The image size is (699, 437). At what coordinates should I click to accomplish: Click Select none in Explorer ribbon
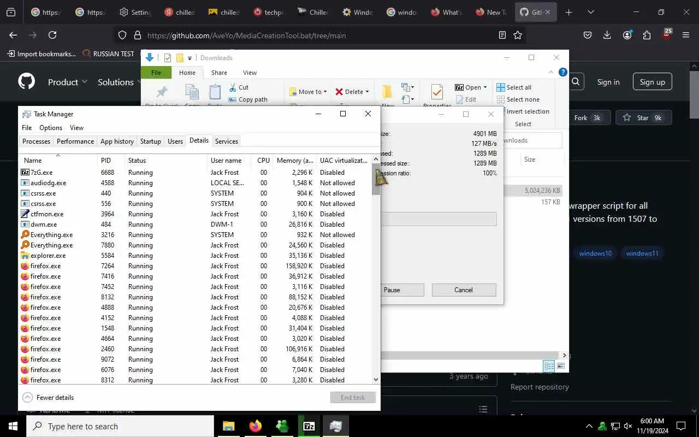[x=518, y=99]
